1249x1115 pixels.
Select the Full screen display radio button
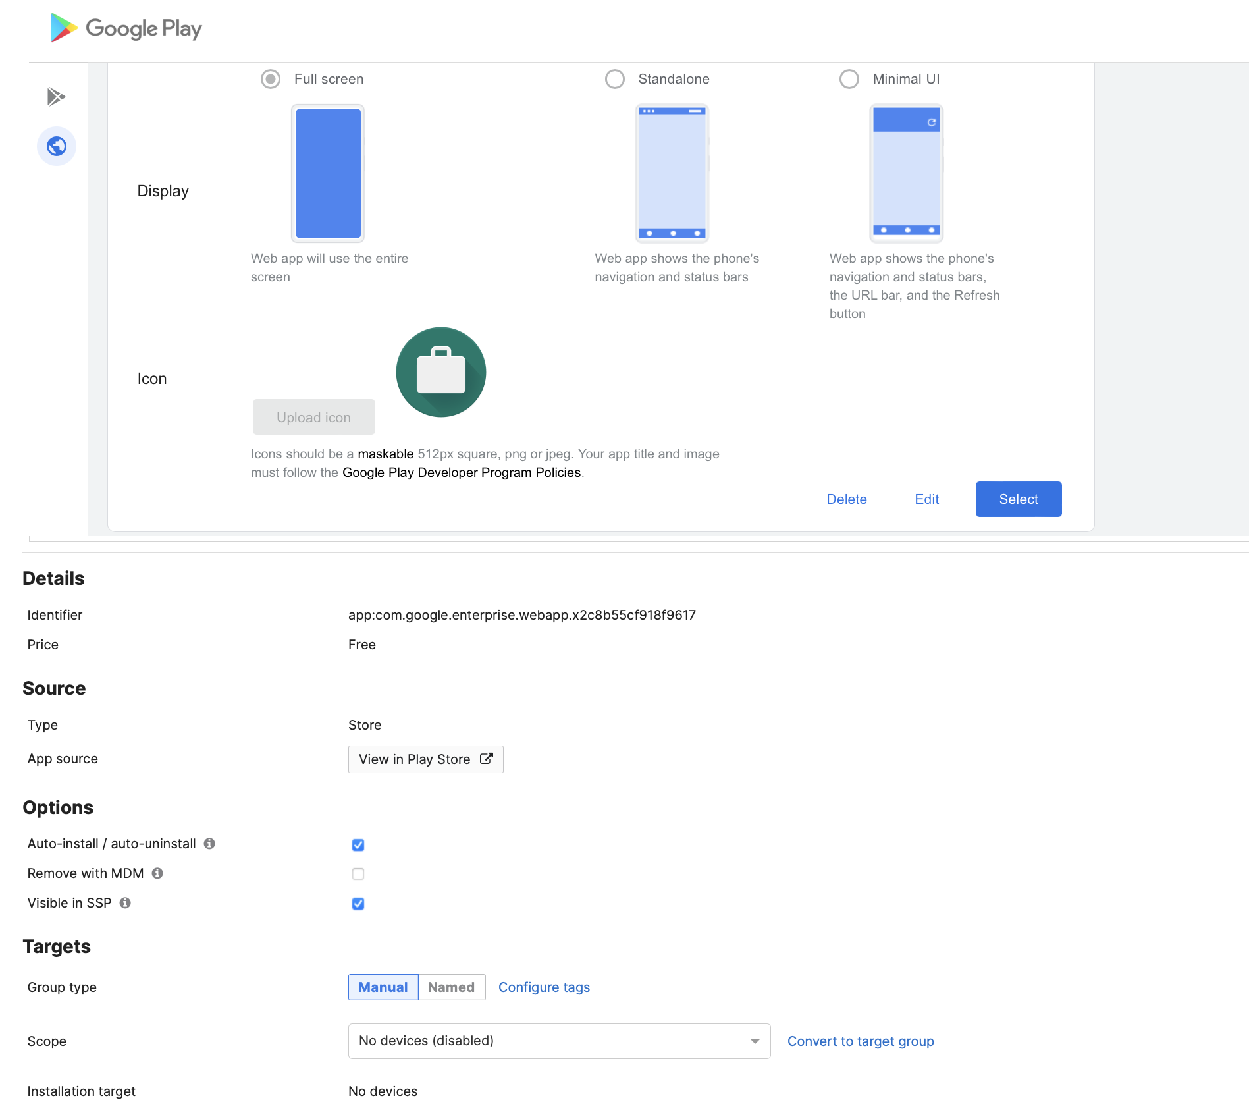point(271,79)
